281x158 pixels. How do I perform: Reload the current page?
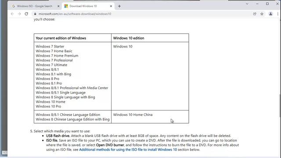click(x=26, y=14)
